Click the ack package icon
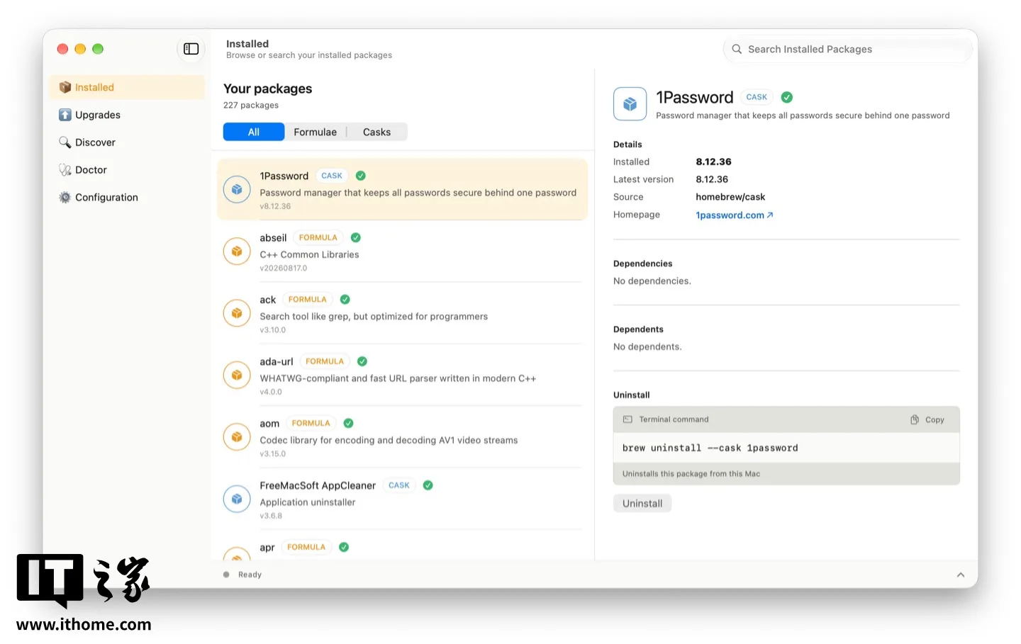Screen dimensions: 1021x644 [237, 313]
